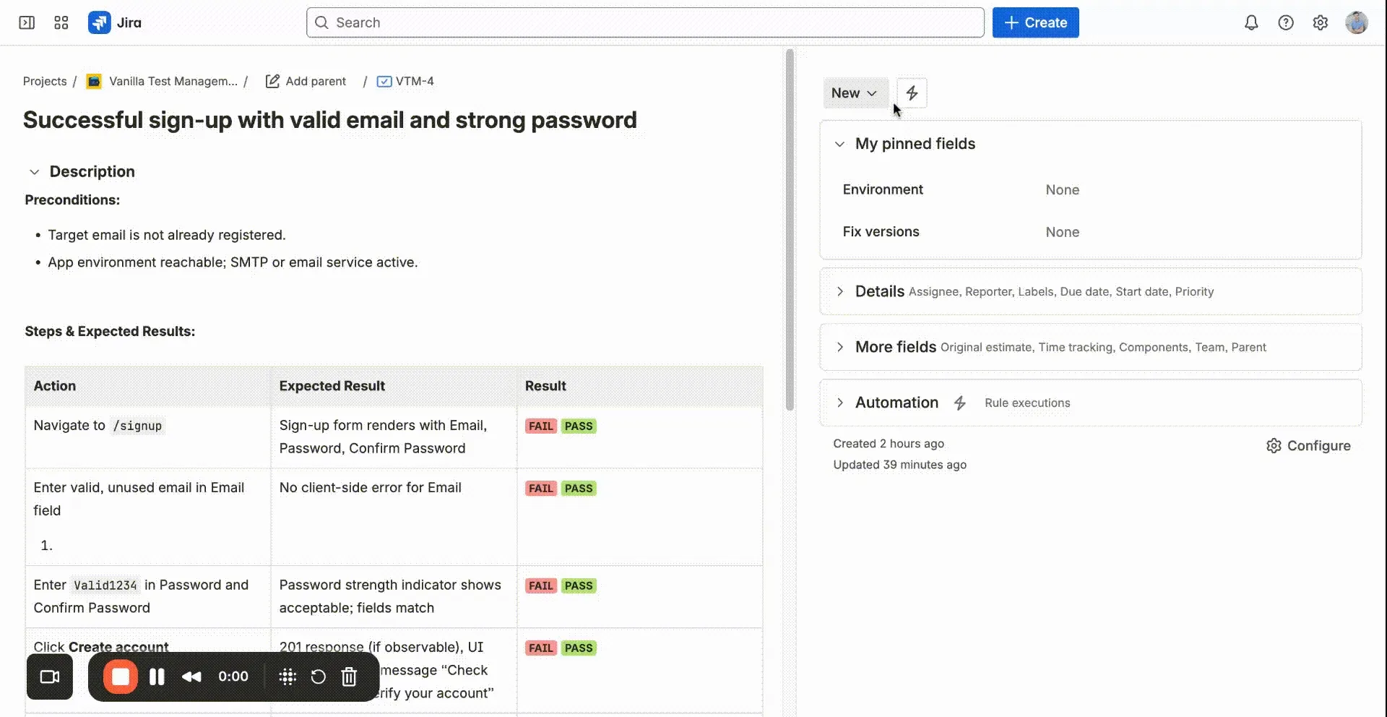Collapse the navigation sidebar panel icon
This screenshot has width=1387, height=717.
26,22
